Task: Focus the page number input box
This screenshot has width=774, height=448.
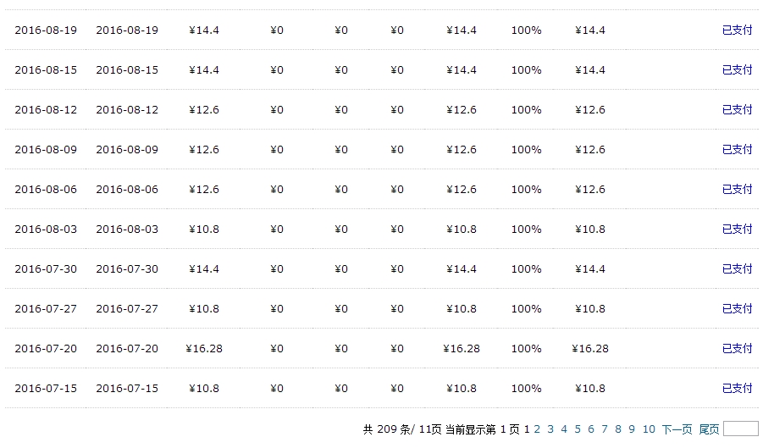Action: 740,429
